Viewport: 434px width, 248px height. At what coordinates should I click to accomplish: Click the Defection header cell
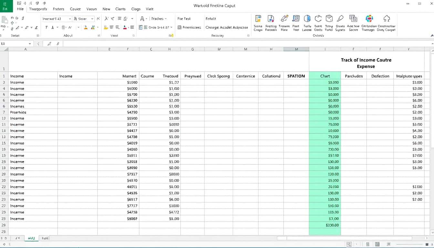(380, 76)
